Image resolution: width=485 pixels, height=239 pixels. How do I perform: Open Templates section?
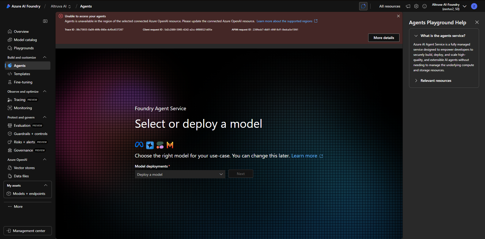28,74
